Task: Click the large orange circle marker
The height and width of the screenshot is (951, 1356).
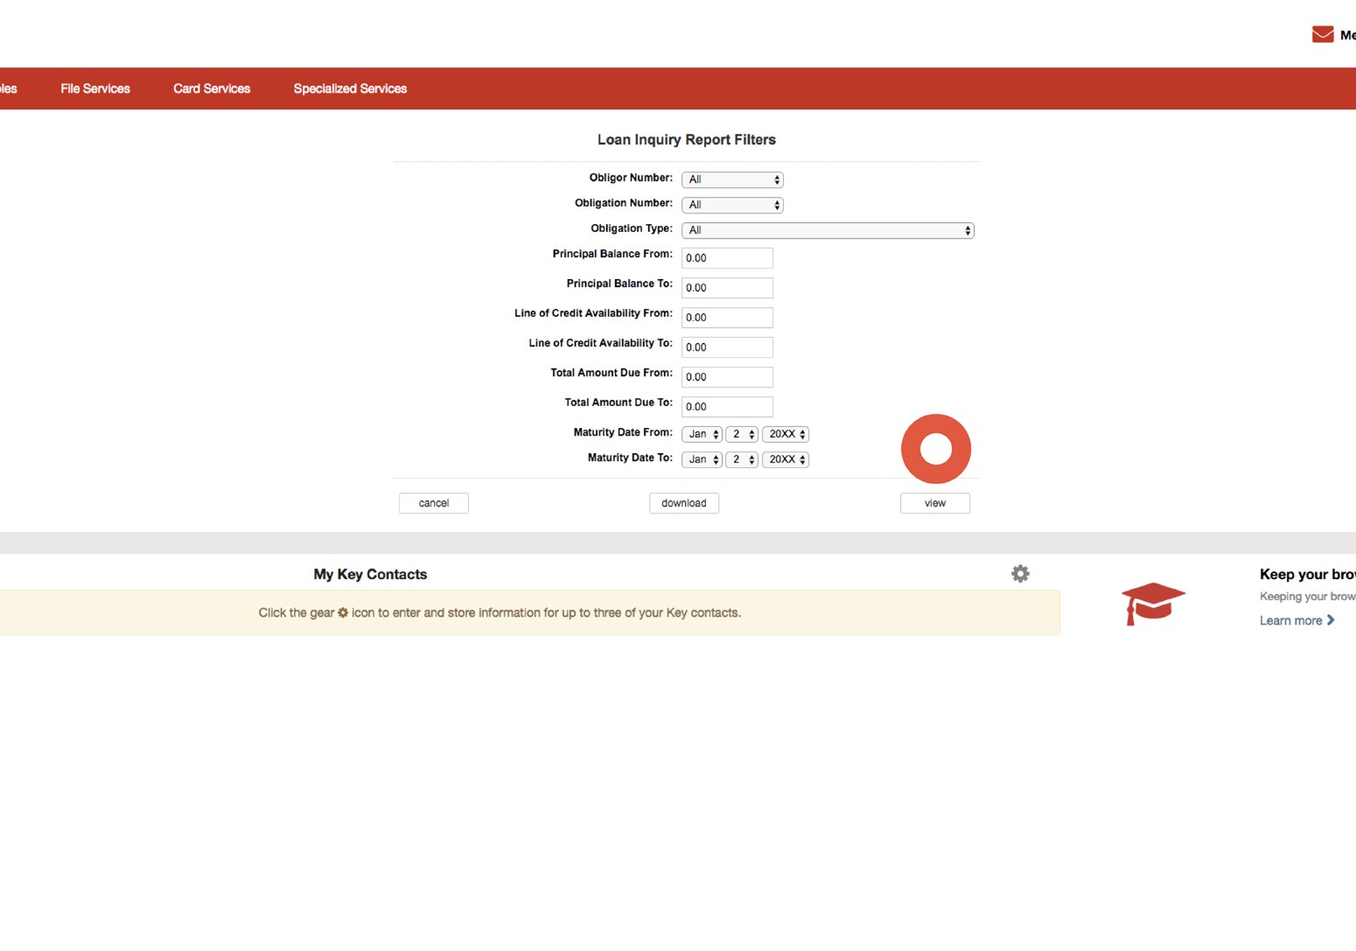Action: (936, 448)
